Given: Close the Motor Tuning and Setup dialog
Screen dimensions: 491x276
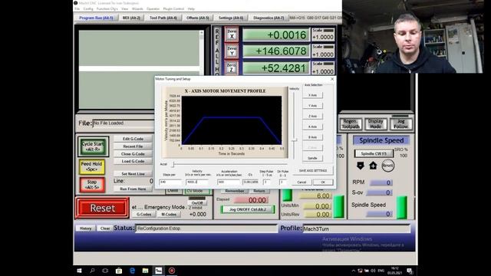Looking at the screenshot, I should [x=332, y=79].
